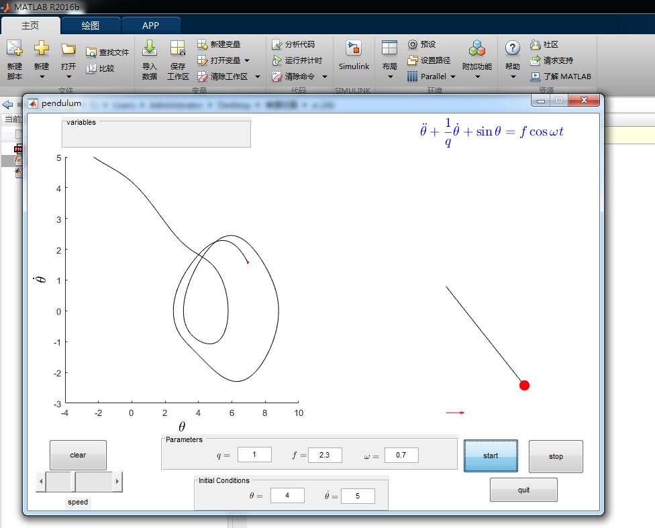Minimize the pendulum window
Viewport: 655px width, 528px height.
click(x=541, y=100)
